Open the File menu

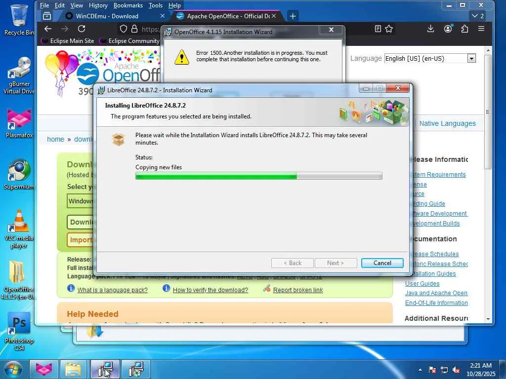pos(44,5)
